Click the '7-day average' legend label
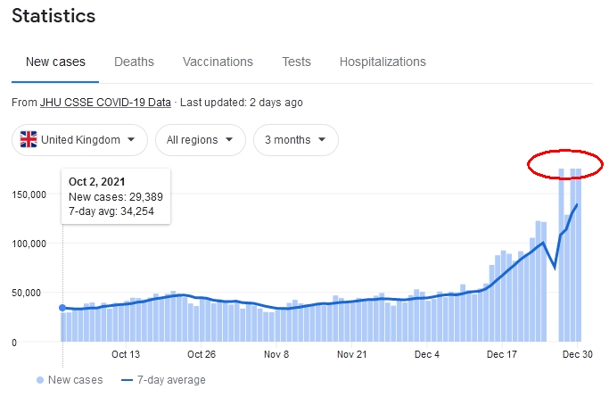 [171, 380]
